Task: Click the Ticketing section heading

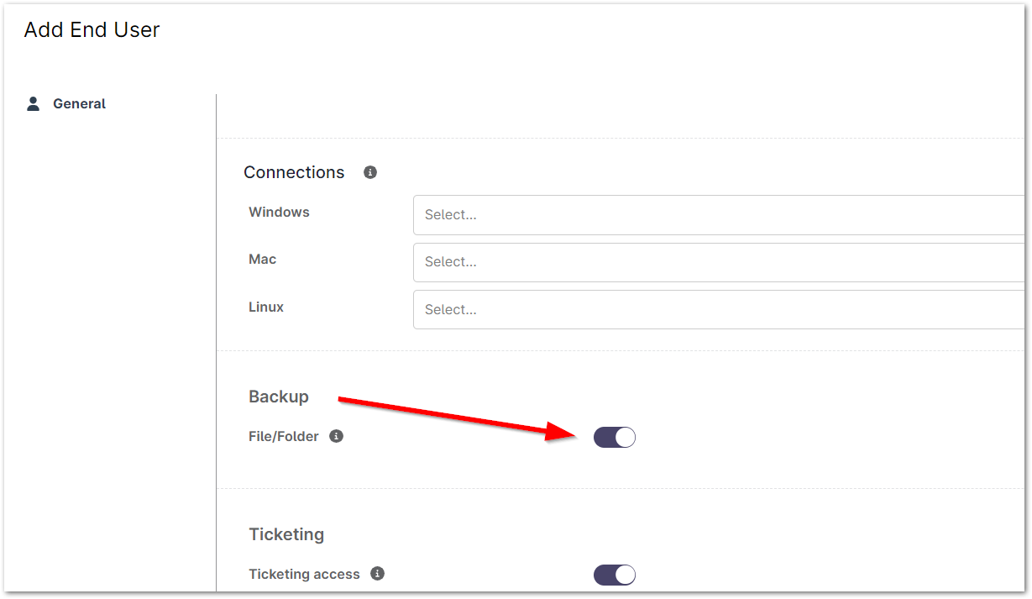Action: [x=286, y=534]
